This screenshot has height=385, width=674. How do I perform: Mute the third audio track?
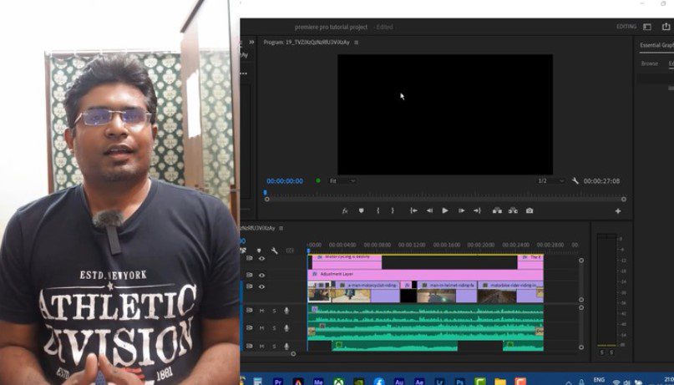coord(261,346)
